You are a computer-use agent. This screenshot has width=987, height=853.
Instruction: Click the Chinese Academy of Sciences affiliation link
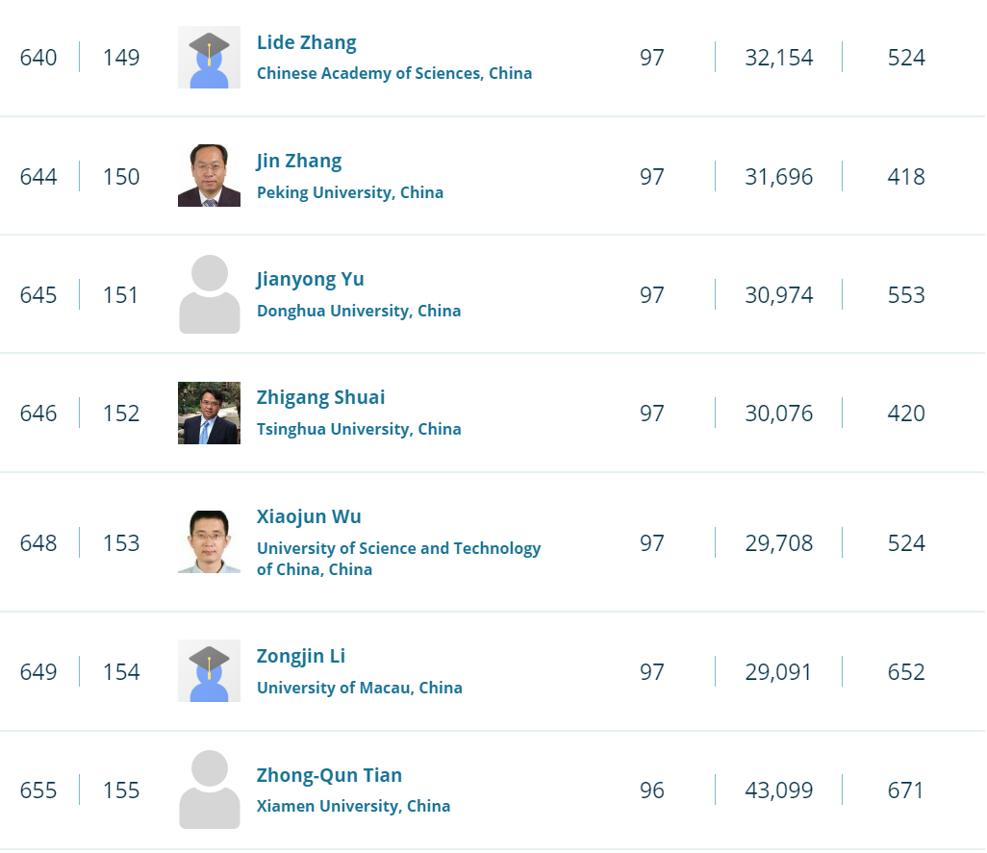coord(393,73)
